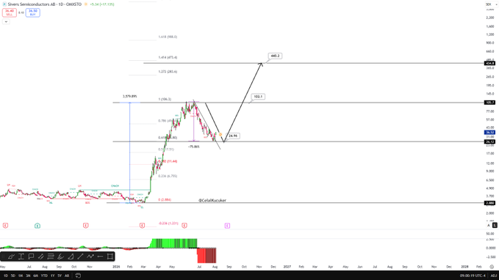
Task: Open the green dividend marker near July
Action: 37,226
